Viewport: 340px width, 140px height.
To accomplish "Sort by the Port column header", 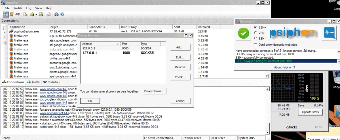I will coord(130,43).
